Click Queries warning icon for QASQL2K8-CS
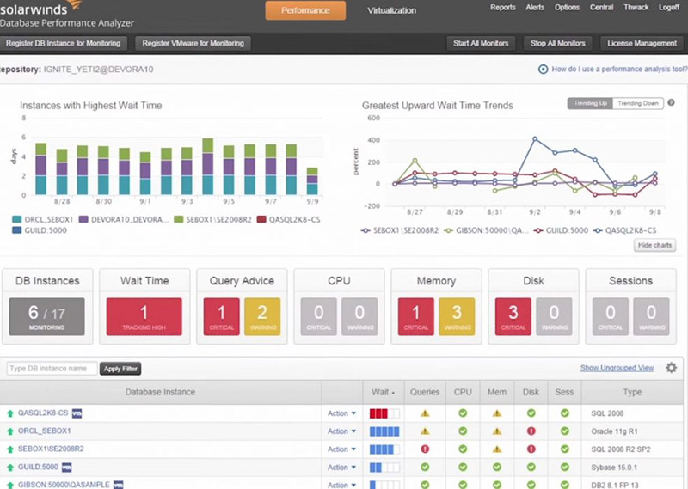688x489 pixels. [x=425, y=413]
